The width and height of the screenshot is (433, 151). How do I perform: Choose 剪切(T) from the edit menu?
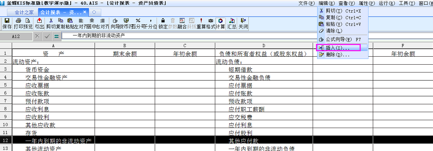343,11
